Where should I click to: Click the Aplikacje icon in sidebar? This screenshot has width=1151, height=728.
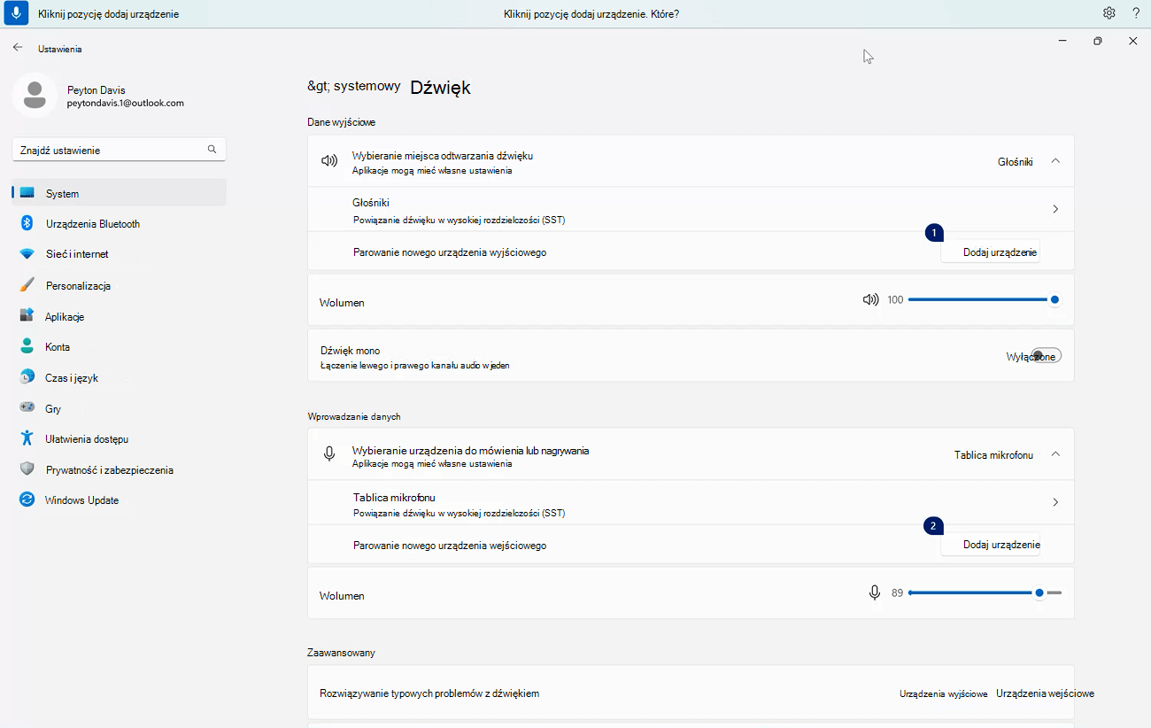tap(27, 316)
